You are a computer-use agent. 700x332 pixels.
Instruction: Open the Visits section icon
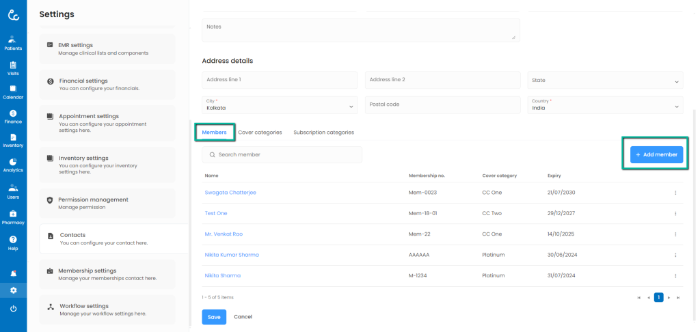coord(13,68)
